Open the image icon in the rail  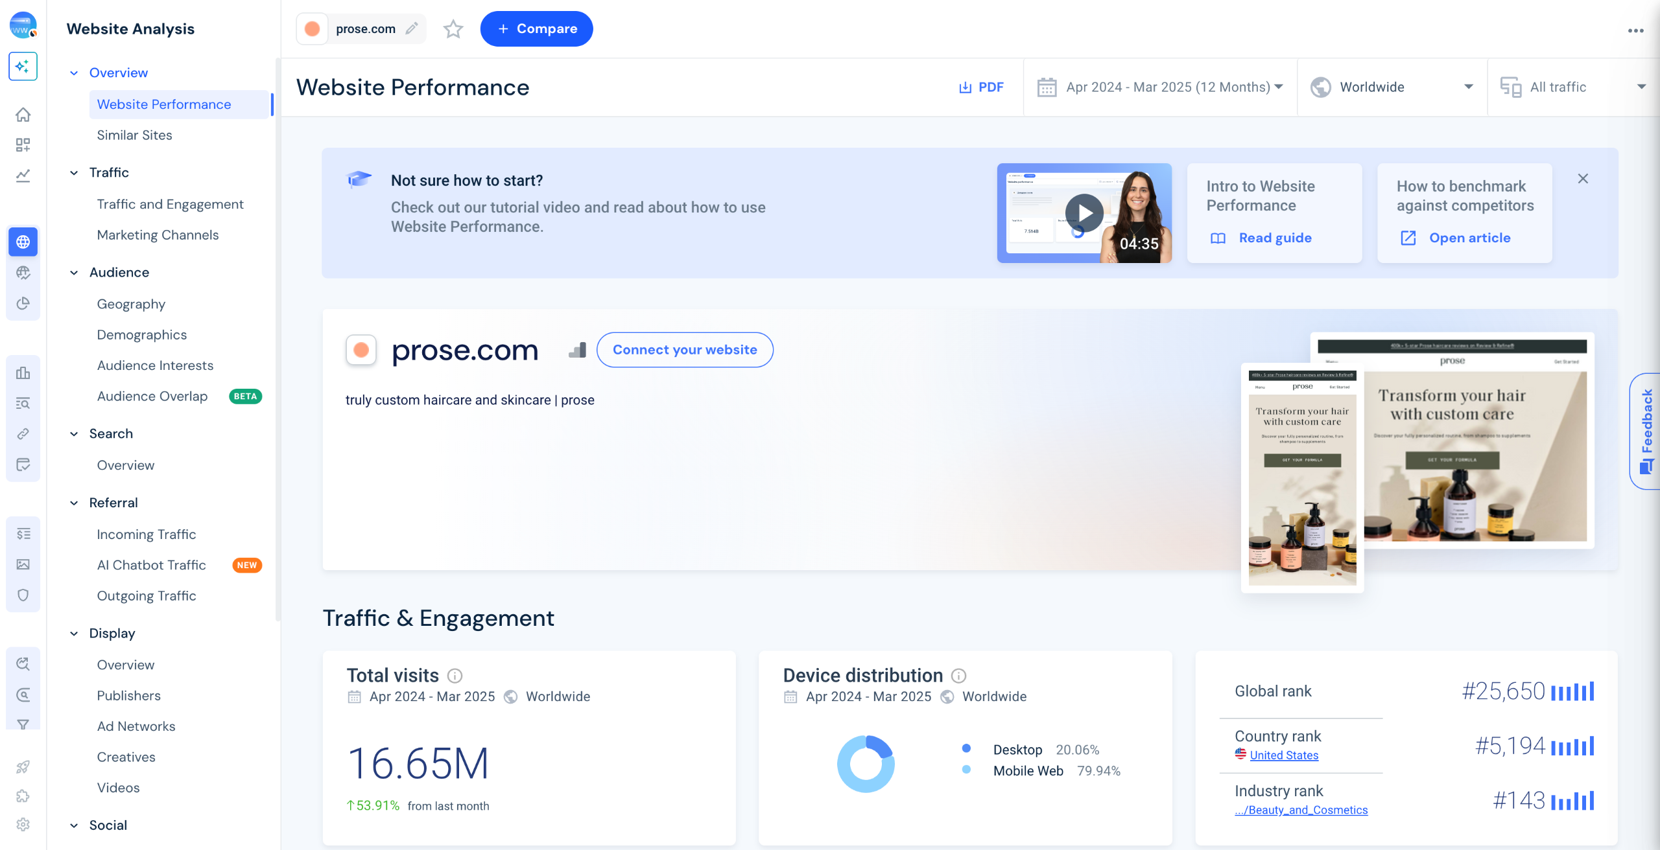[x=23, y=564]
